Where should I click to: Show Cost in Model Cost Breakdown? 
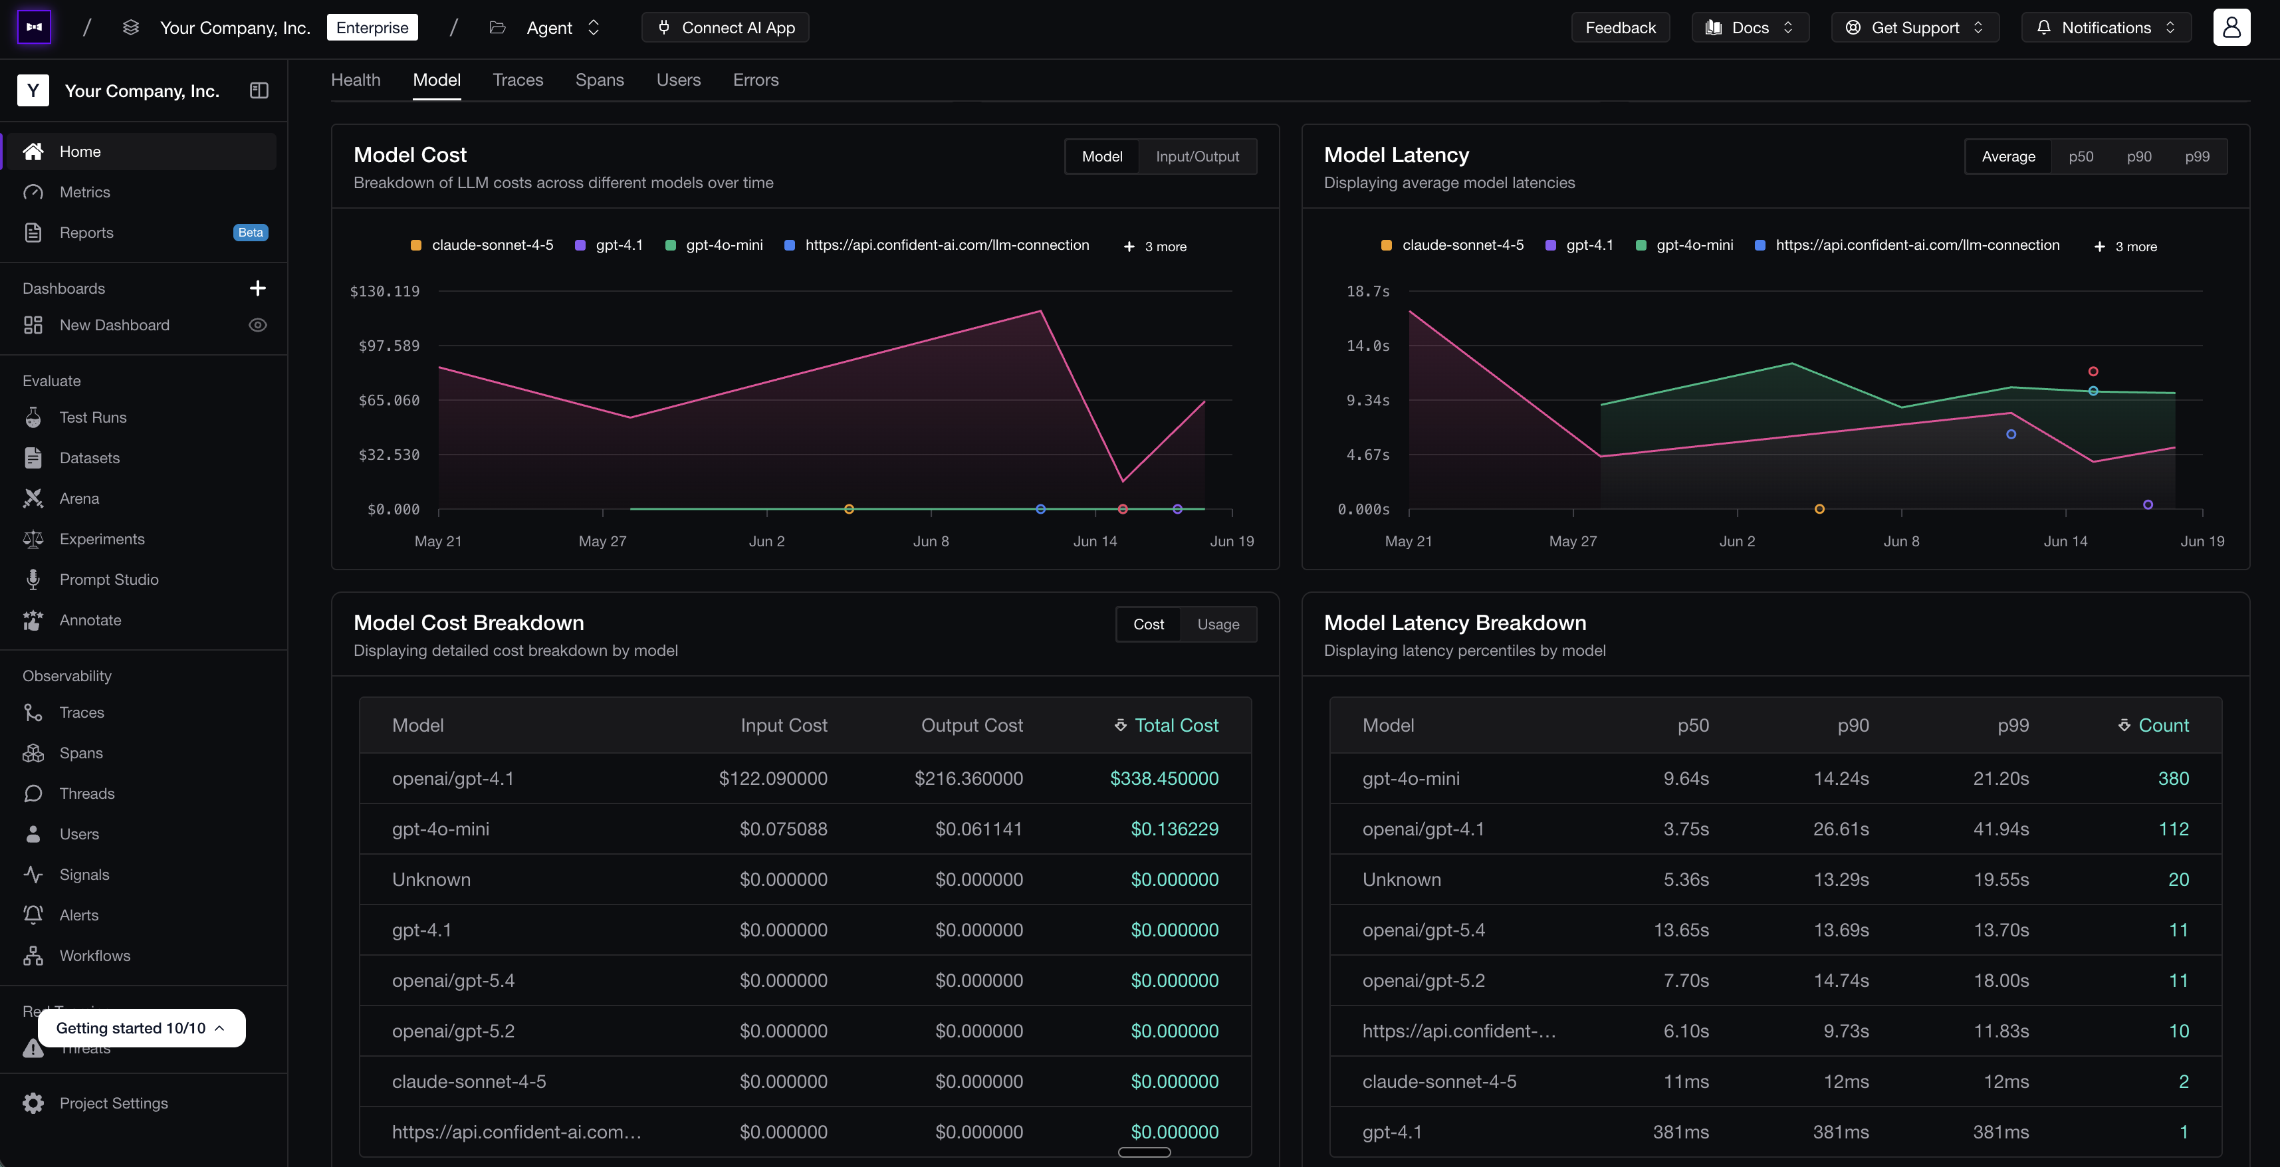[x=1148, y=625]
